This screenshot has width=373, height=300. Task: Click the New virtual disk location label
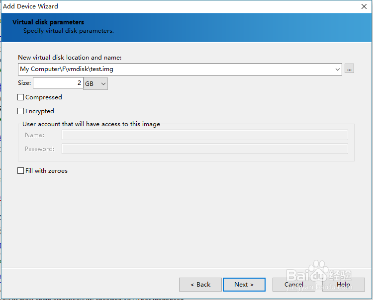pos(69,58)
